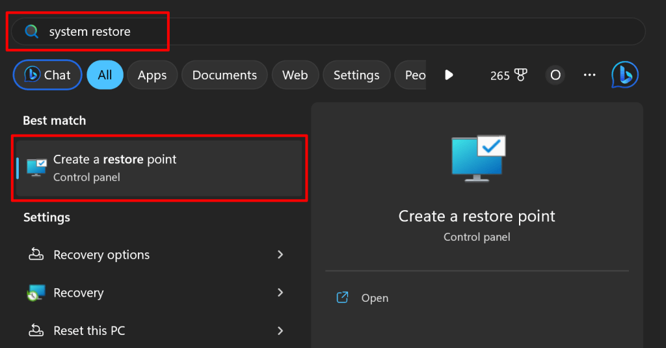Click the Best match heading

click(55, 121)
